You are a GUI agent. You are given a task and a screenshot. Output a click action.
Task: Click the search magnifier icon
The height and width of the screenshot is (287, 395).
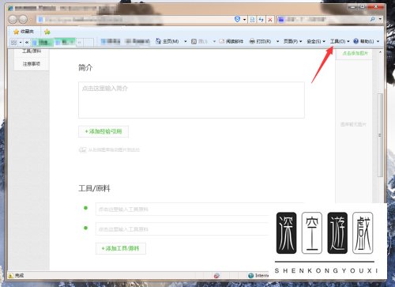coord(372,19)
